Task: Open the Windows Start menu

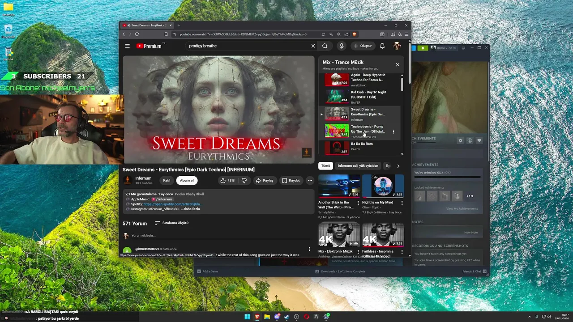Action: point(247,317)
